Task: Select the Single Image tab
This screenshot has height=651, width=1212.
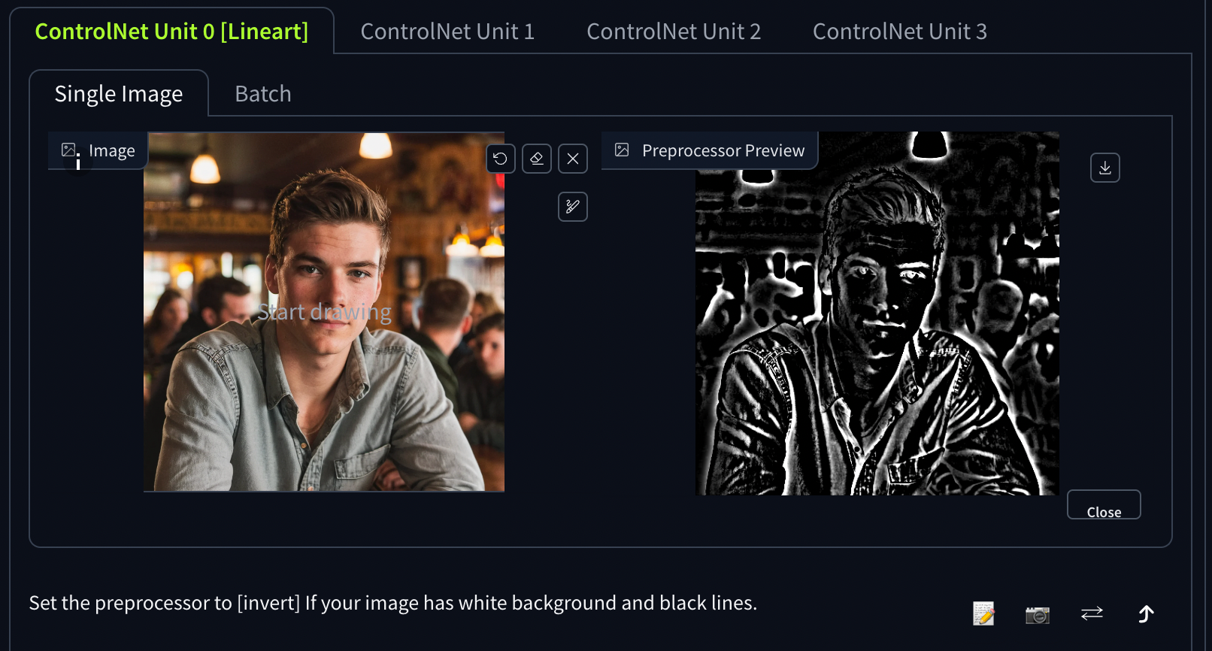Action: pos(119,94)
